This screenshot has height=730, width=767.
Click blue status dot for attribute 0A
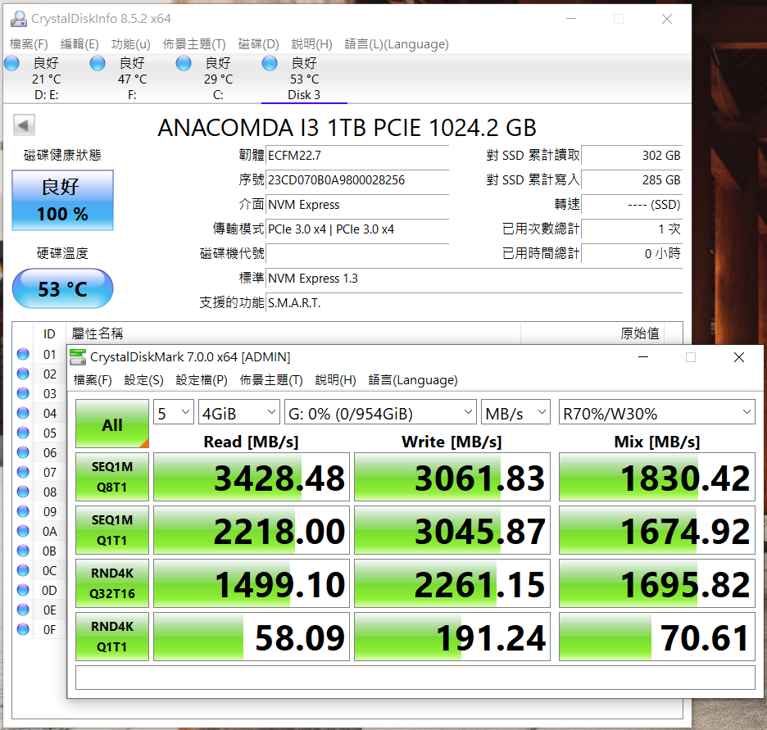[23, 531]
